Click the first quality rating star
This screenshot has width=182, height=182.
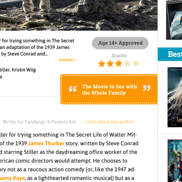[102, 63]
